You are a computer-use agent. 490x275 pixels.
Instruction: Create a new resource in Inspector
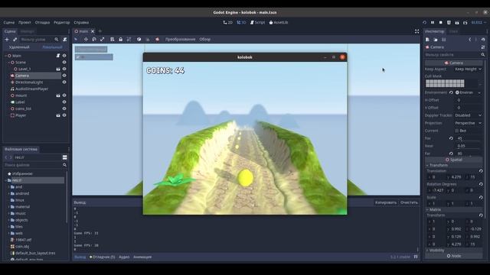point(427,40)
